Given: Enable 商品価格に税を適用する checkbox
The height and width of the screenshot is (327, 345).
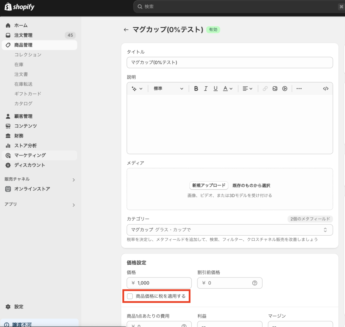Looking at the screenshot, I should (130, 296).
